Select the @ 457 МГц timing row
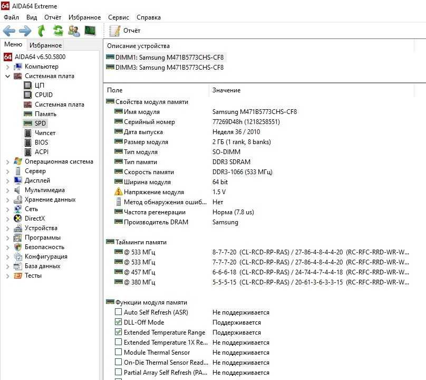 point(258,272)
